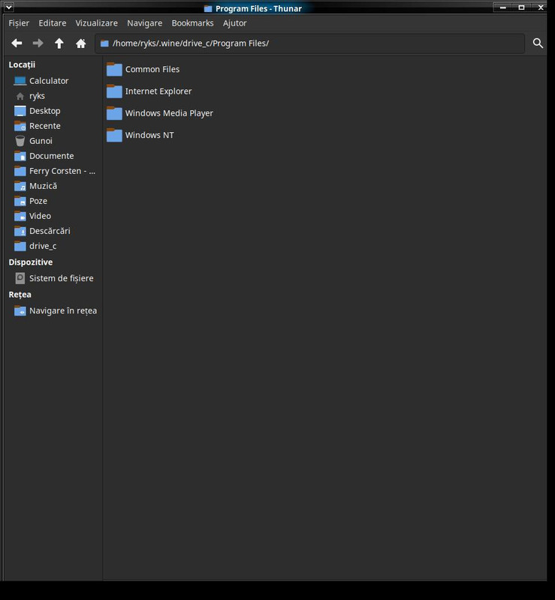Image resolution: width=555 pixels, height=600 pixels.
Task: Click the Navigare în rețea network icon
Action: [x=20, y=310]
